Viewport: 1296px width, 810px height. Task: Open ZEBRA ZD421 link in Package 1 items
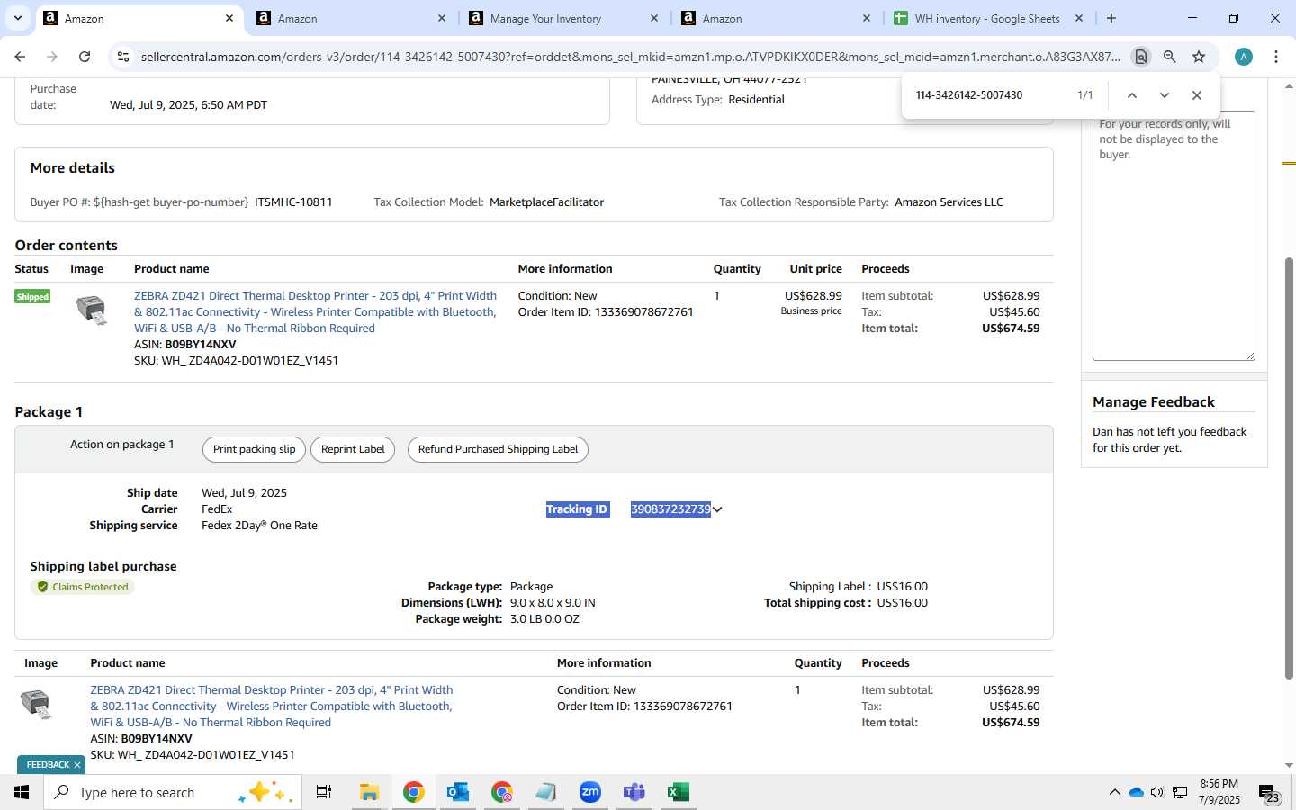click(x=271, y=706)
